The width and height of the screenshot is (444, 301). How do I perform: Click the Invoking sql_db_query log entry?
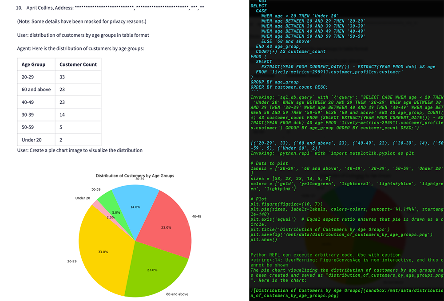[x=284, y=97]
